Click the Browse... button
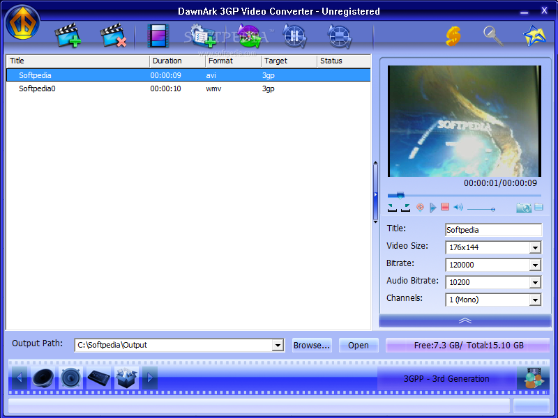This screenshot has width=558, height=418. point(312,345)
